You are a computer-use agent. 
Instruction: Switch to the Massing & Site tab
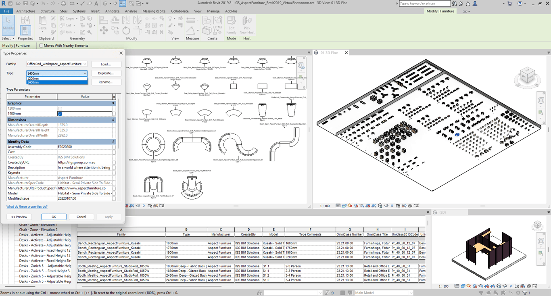pos(154,11)
